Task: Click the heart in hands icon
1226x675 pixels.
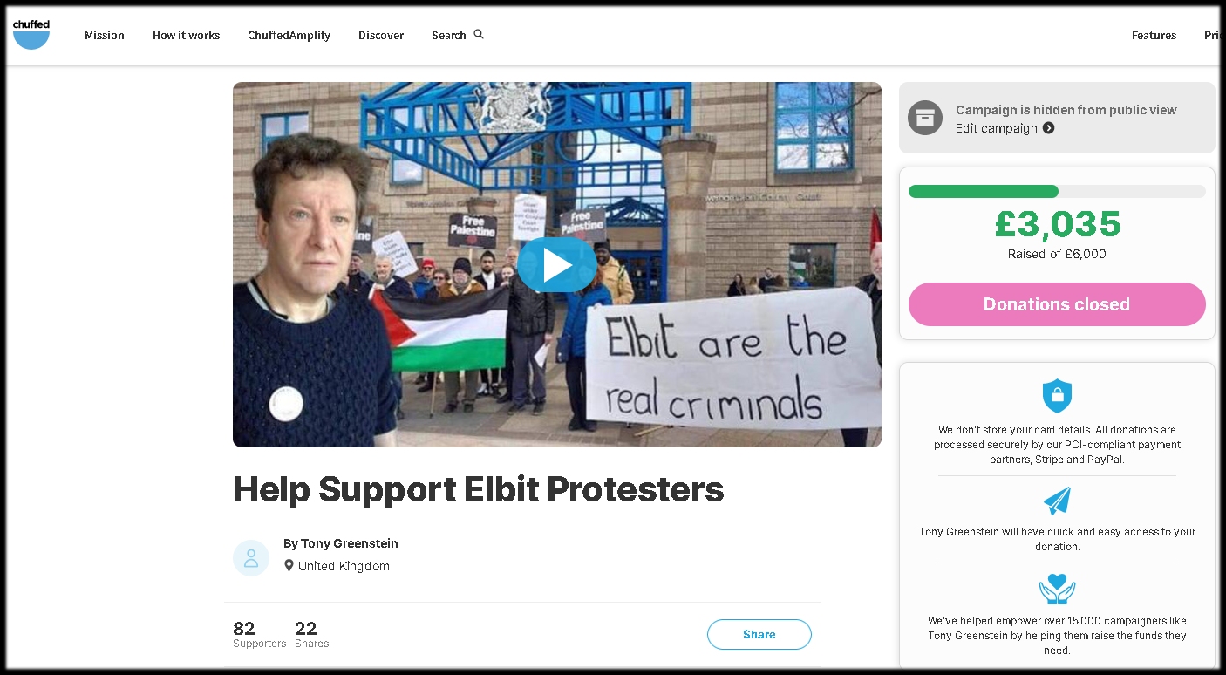Action: coord(1057,589)
